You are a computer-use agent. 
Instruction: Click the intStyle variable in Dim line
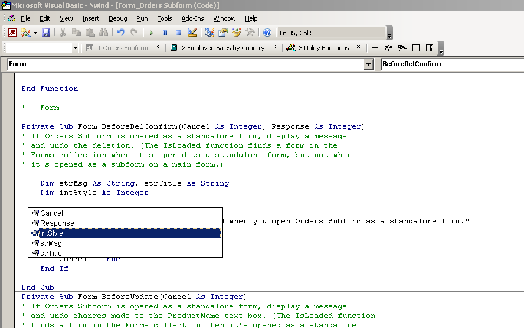(x=78, y=193)
